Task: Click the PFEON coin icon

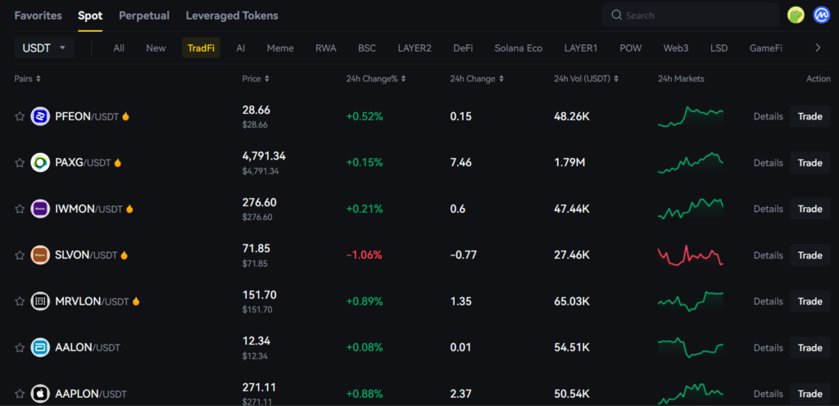Action: coord(40,116)
